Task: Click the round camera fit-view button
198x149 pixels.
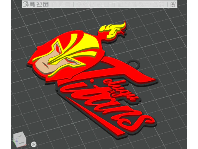Action: [x=34, y=144]
